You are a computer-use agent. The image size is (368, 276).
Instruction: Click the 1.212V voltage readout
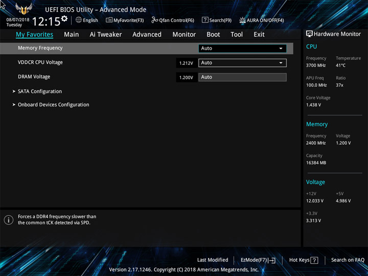tap(186, 63)
